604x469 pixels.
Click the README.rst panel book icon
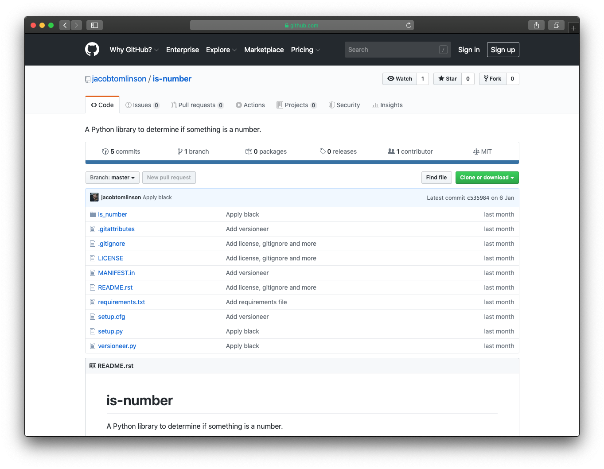(x=93, y=365)
